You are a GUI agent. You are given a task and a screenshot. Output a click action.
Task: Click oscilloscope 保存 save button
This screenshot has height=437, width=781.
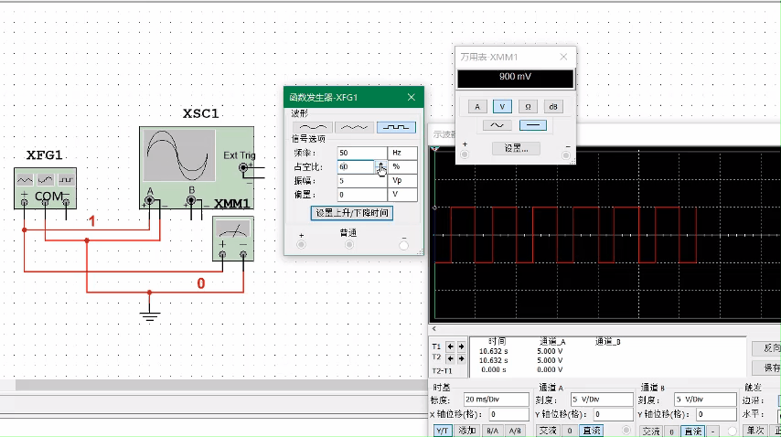click(767, 368)
